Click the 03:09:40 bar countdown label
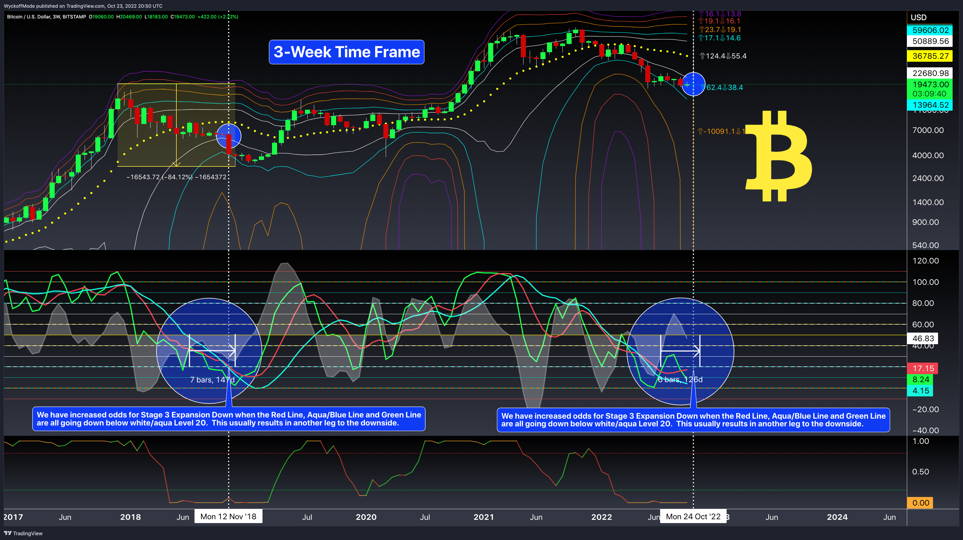Image resolution: width=963 pixels, height=540 pixels. click(930, 94)
